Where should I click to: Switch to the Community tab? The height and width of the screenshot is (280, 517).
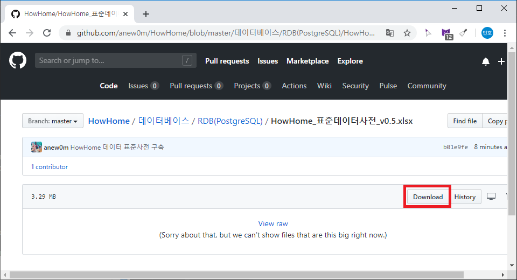[427, 86]
